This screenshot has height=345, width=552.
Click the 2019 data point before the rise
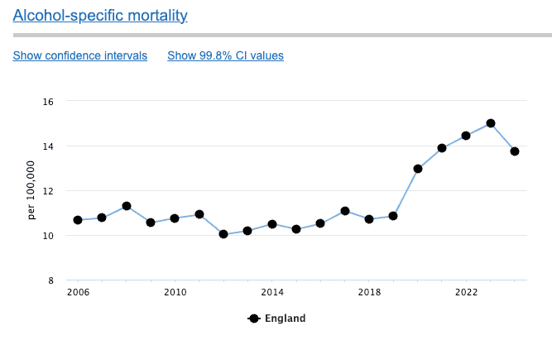coord(393,216)
